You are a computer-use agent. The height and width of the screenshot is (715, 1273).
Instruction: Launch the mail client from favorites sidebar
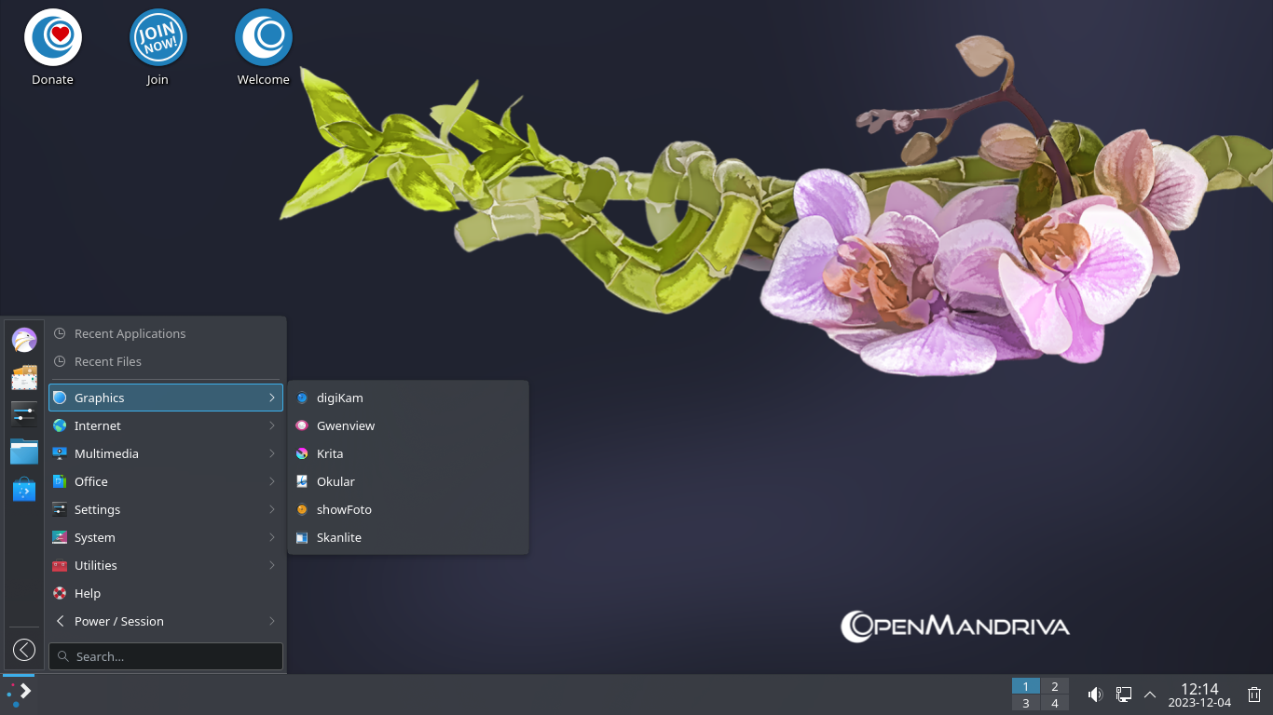tap(24, 377)
